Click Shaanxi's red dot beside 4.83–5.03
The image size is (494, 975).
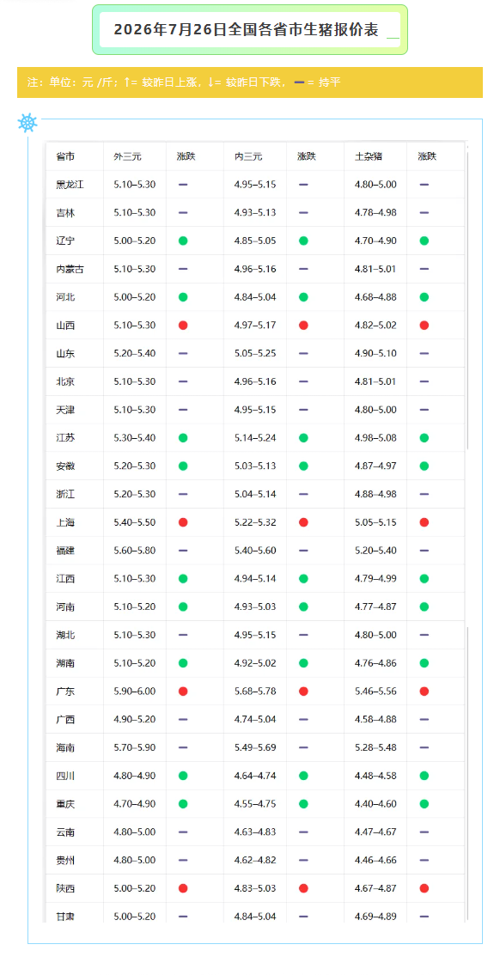pyautogui.click(x=303, y=888)
